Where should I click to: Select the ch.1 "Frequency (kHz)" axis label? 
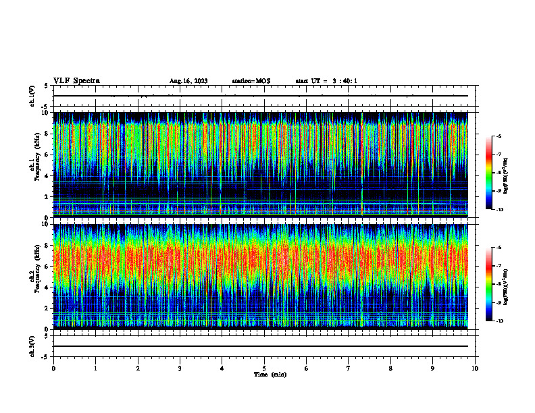click(37, 155)
